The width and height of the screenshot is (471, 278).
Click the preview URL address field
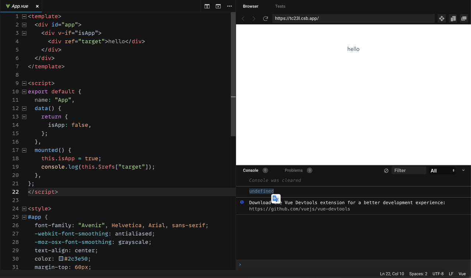coord(353,18)
